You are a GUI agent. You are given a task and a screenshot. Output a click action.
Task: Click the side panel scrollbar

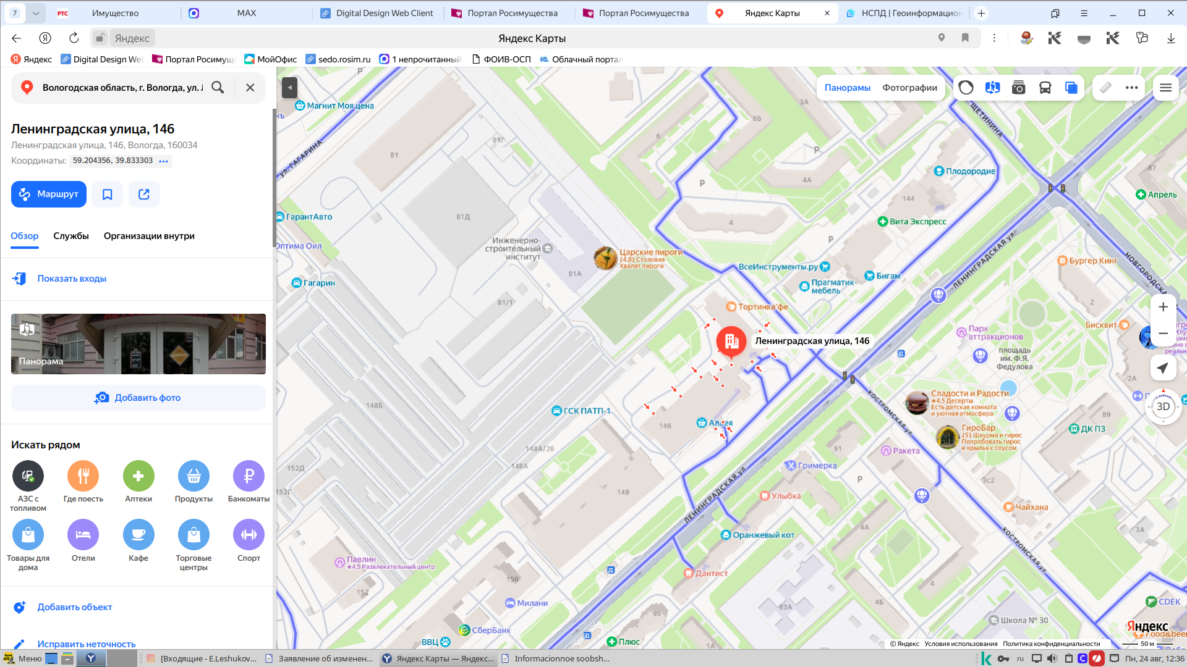tap(274, 179)
